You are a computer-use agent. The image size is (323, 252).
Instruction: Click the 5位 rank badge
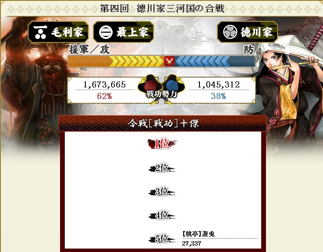[x=162, y=239]
